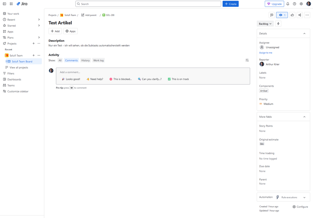Open the issue actions three-dots menu
This screenshot has width=313, height=218.
coord(307,15)
